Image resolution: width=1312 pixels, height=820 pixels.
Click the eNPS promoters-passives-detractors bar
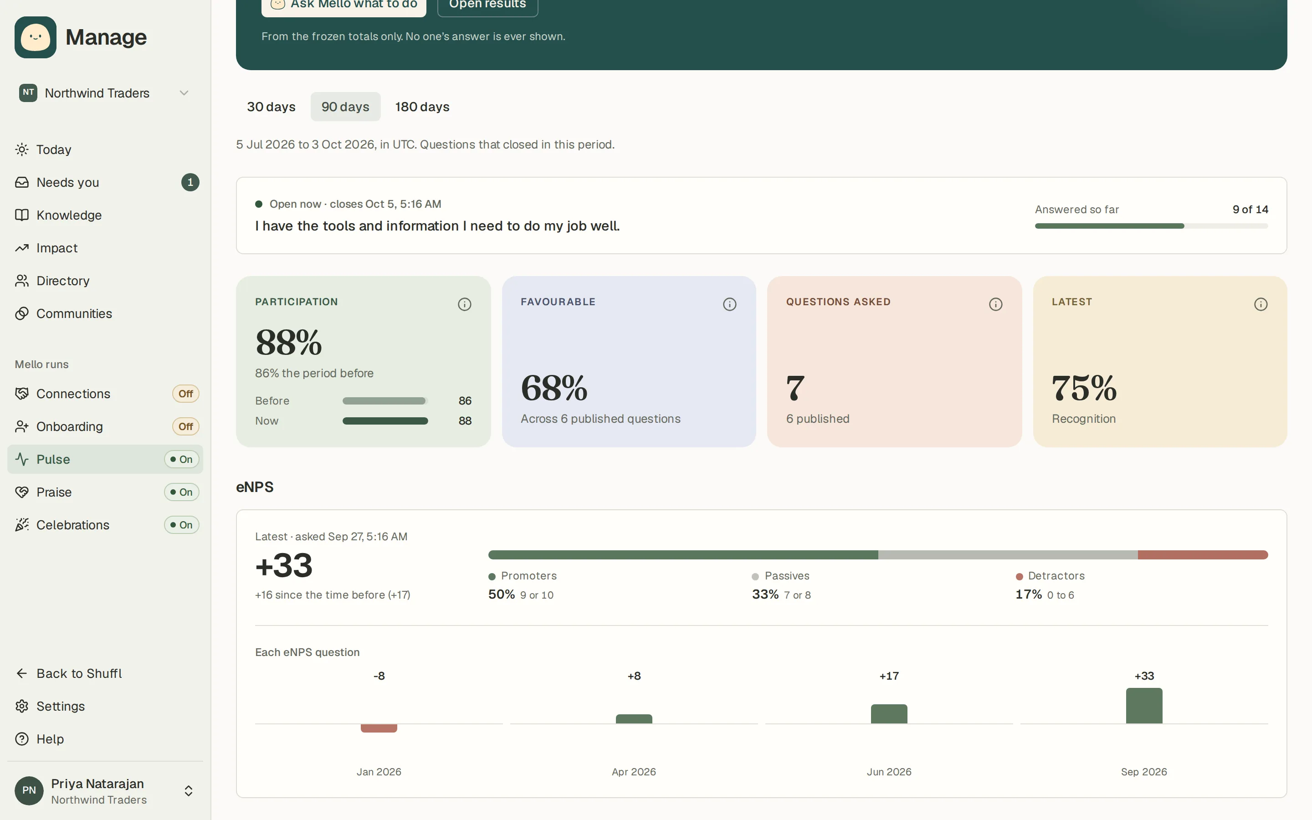tap(878, 555)
